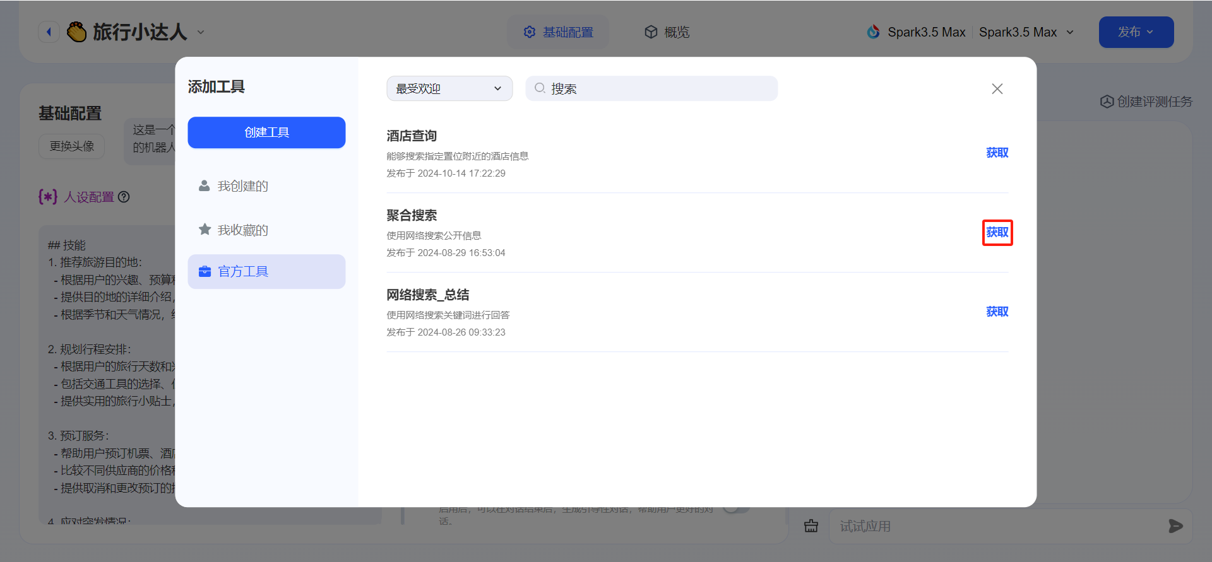Click the star icon beside 我收藏的

205,230
